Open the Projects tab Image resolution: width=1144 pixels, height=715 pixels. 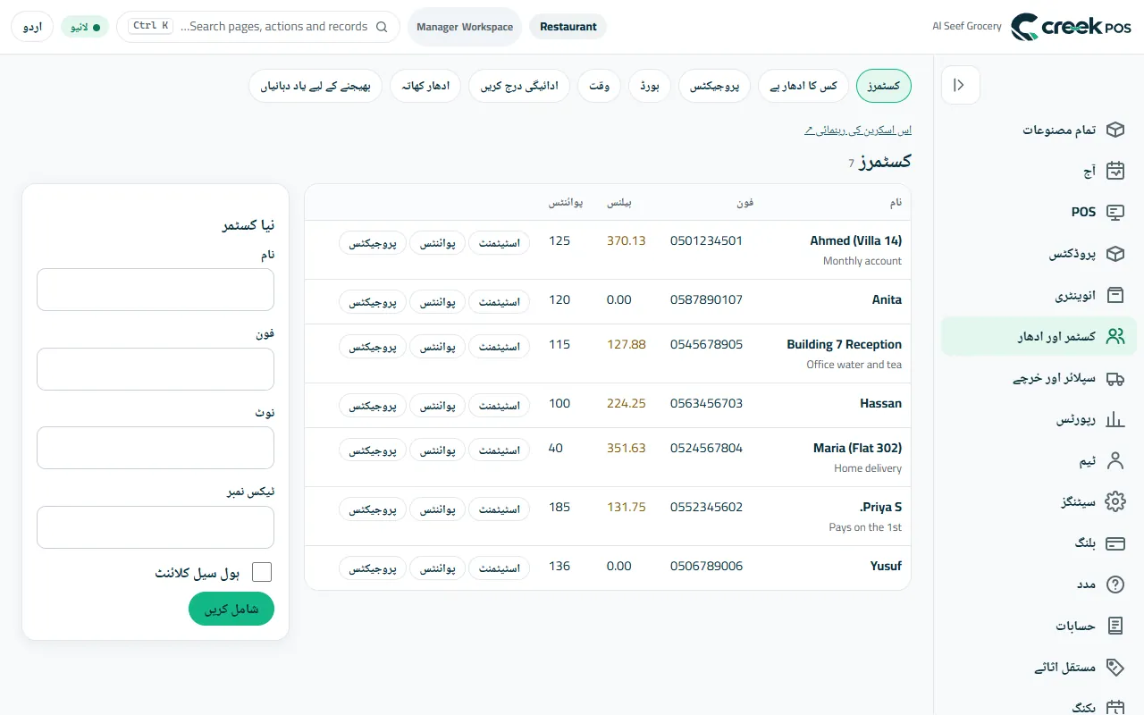[x=715, y=86]
